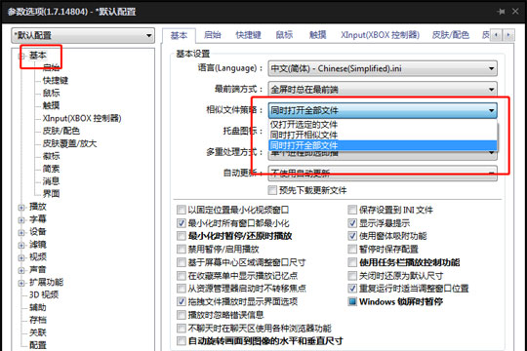Switch to the 鼠标 tab
527x351 pixels.
(284, 35)
